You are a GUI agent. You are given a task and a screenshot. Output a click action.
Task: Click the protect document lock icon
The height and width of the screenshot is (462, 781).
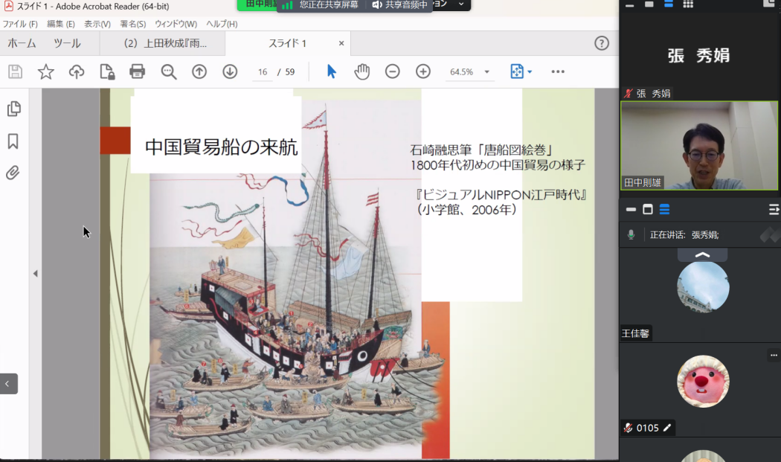pyautogui.click(x=107, y=71)
